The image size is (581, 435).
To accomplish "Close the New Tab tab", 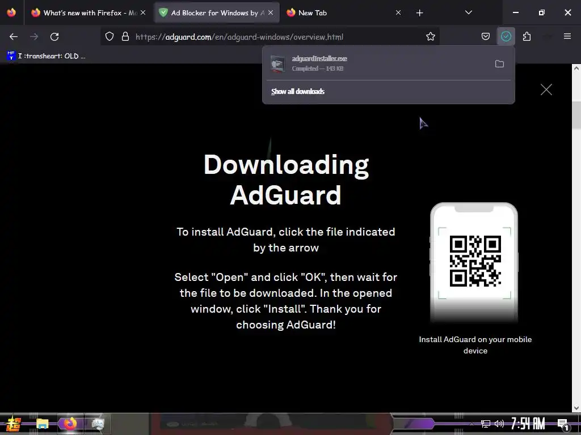I will click(x=398, y=13).
